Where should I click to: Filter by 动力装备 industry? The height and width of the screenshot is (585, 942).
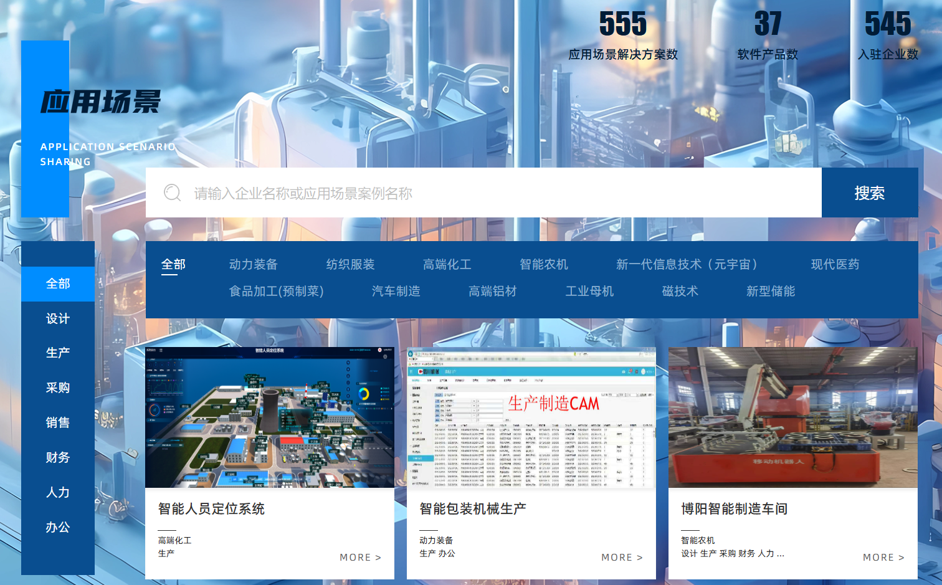253,264
